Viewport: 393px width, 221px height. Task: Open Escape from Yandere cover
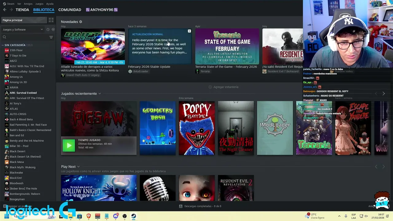[353, 128]
